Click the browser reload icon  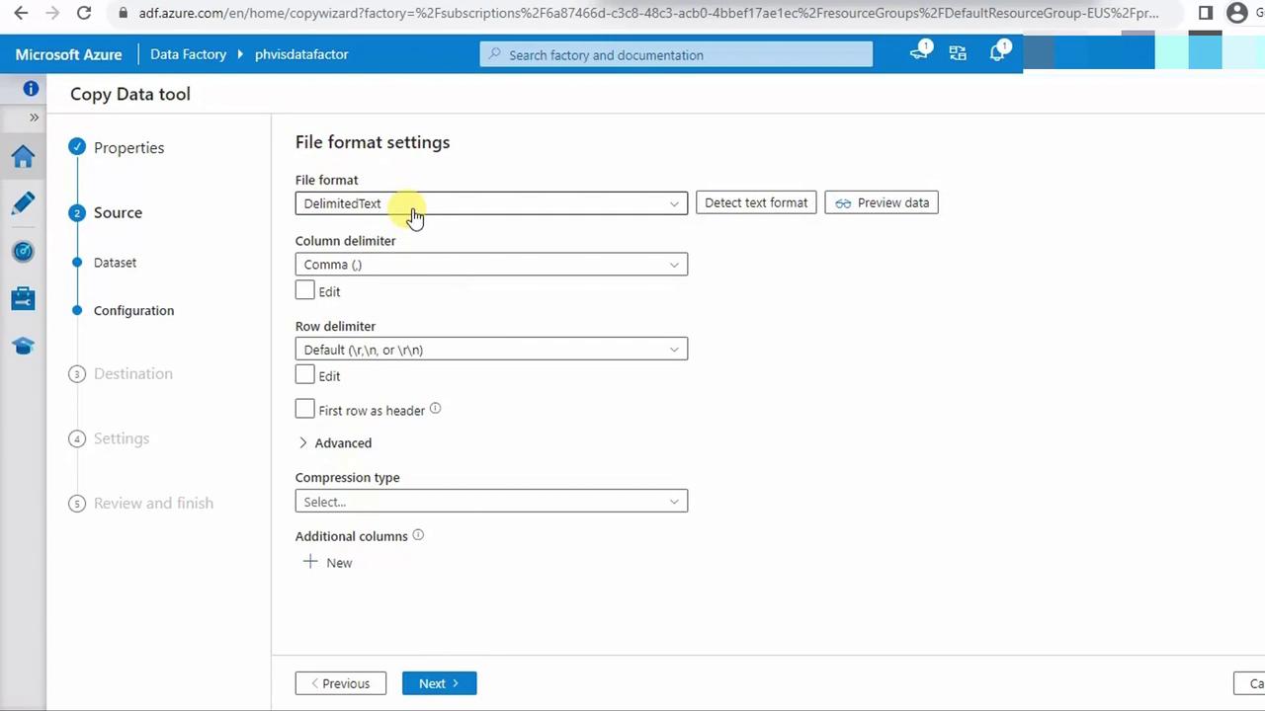[84, 13]
